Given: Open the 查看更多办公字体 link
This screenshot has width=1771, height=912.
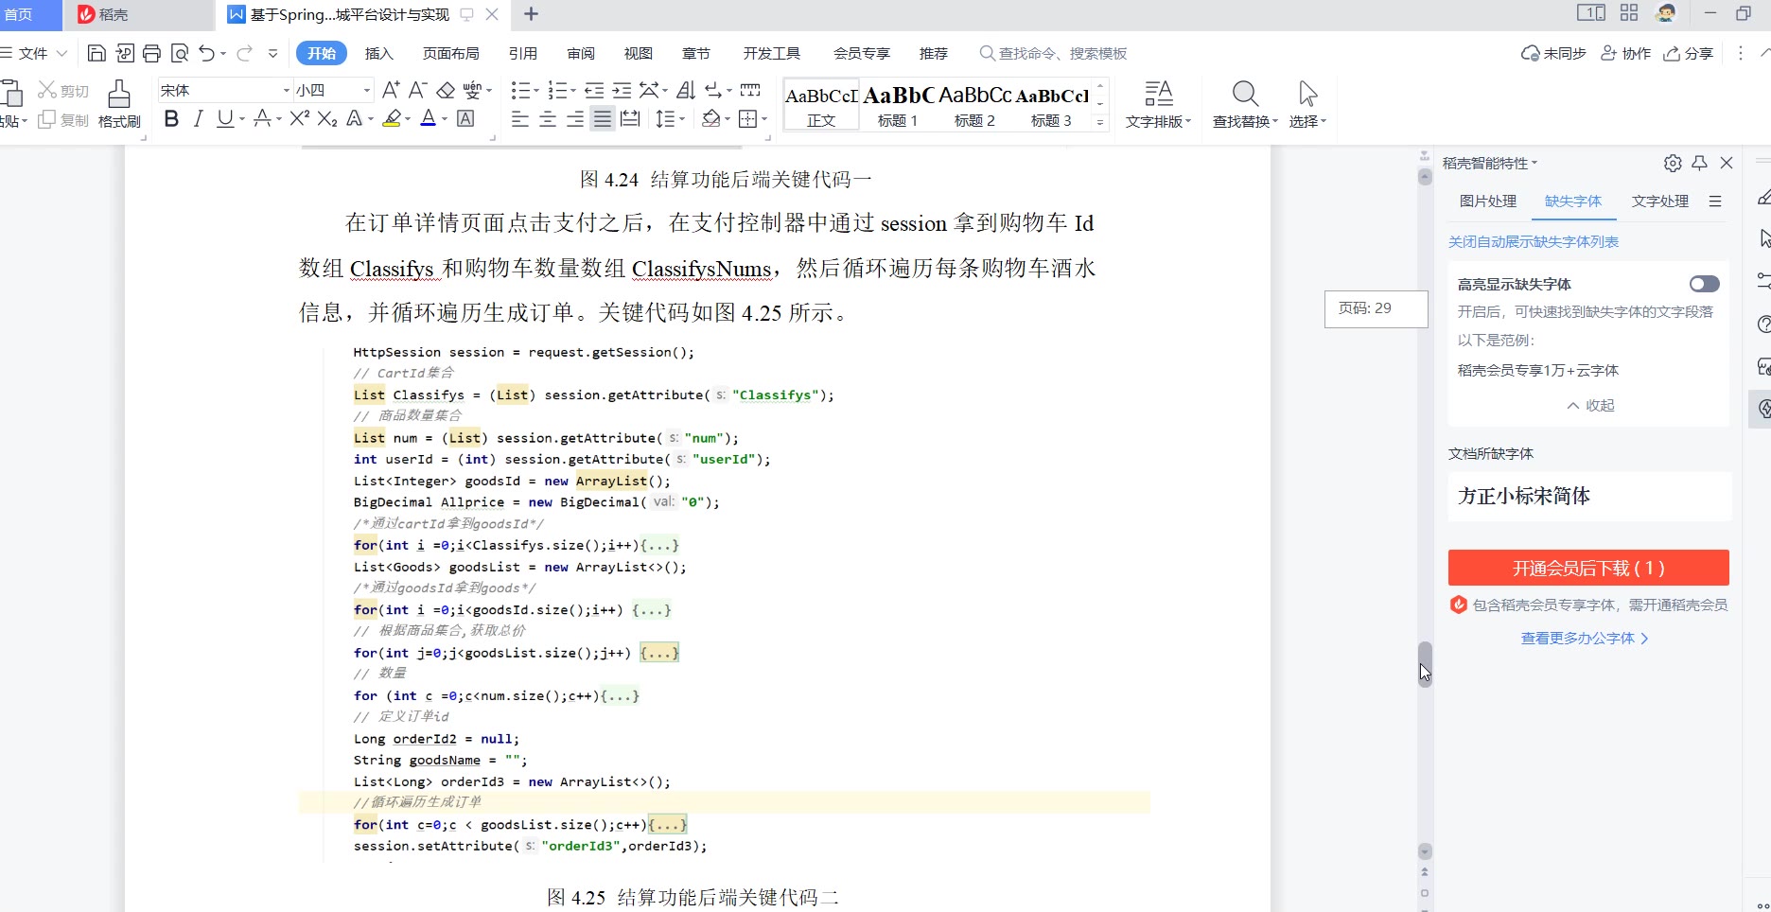Looking at the screenshot, I should tap(1585, 639).
